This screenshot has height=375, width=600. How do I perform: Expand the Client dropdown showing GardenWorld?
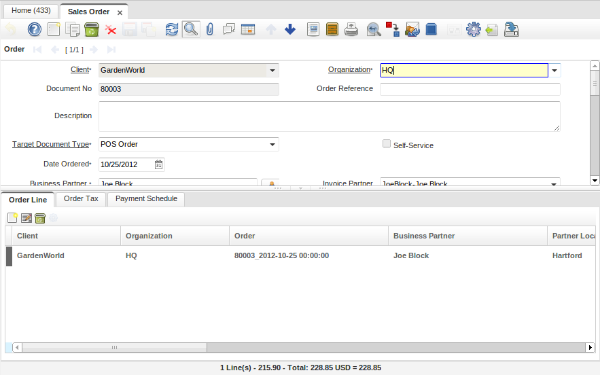(x=272, y=70)
